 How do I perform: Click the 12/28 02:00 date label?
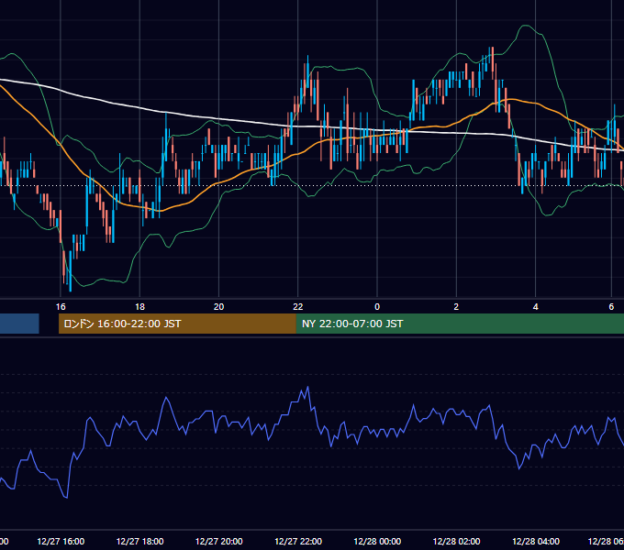tap(456, 542)
